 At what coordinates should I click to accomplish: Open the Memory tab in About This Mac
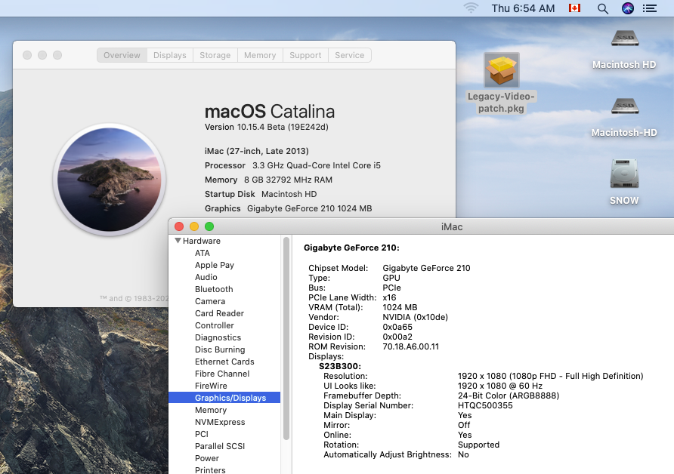click(260, 55)
